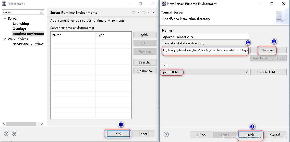Collapse the Web Services tree node

5,39
